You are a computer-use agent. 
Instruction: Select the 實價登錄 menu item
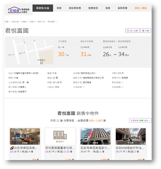(x=93, y=8)
